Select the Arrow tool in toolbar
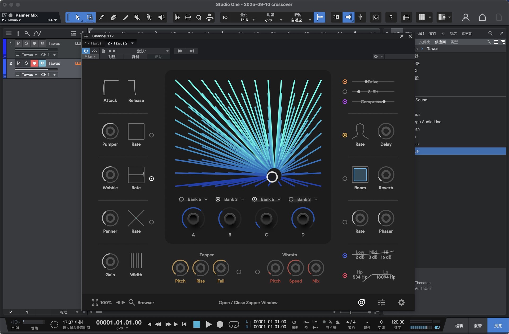 tap(78, 17)
